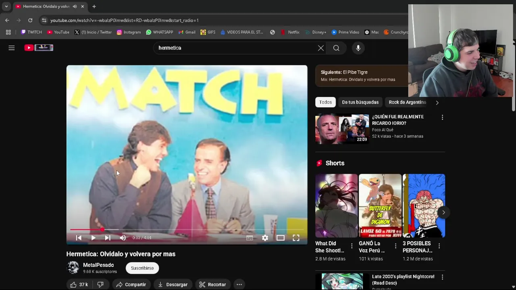Image resolution: width=516 pixels, height=290 pixels.
Task: Select the Todos filter chip
Action: pyautogui.click(x=325, y=102)
